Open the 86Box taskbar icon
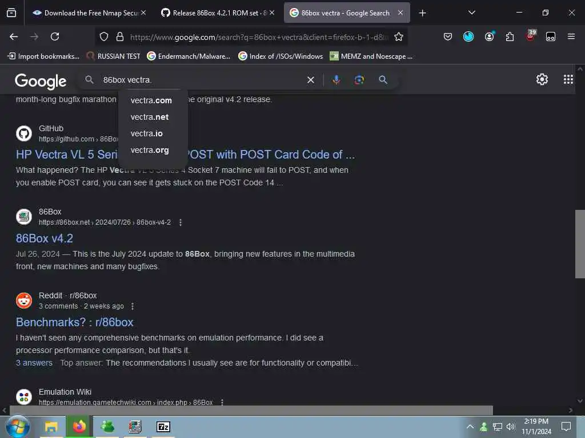Screen dimensions: 585x438 coord(135,427)
